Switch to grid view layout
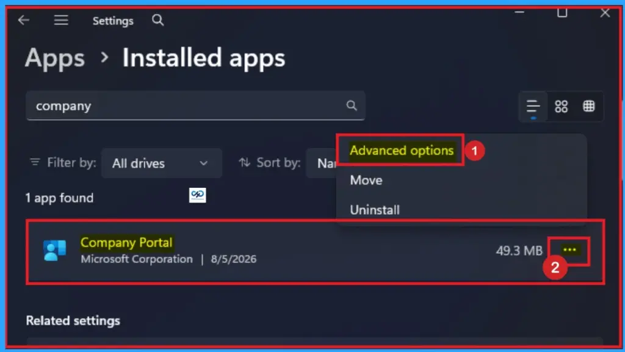This screenshot has width=625, height=352. pyautogui.click(x=562, y=106)
